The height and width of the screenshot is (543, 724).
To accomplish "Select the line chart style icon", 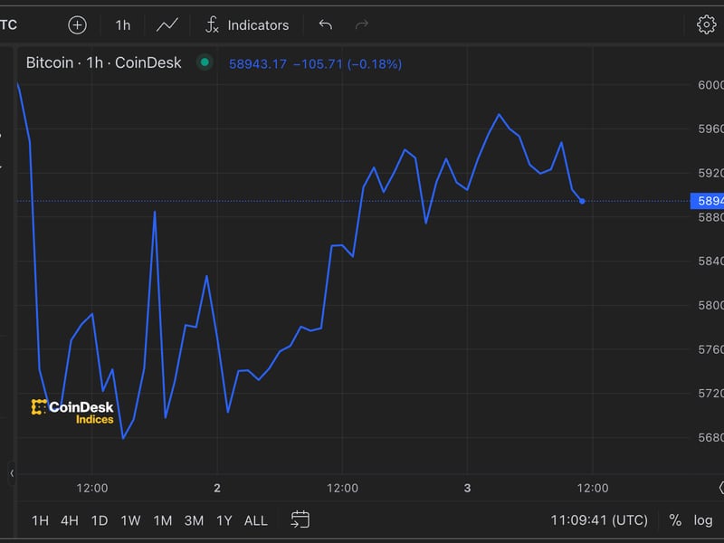I will click(167, 24).
